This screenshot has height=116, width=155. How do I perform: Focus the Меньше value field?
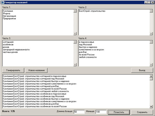[101, 112]
